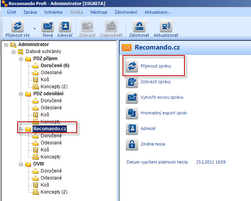Viewport: 251px width, 201px height.
Task: Open Koš under Recomando.cz
Action: pyautogui.click(x=45, y=149)
